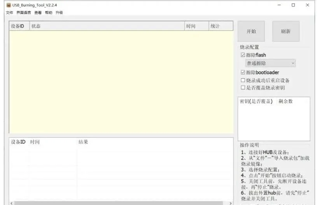The width and height of the screenshot is (317, 205).
Task: Click the 设备ID column header in lower table
Action: [x=18, y=142]
